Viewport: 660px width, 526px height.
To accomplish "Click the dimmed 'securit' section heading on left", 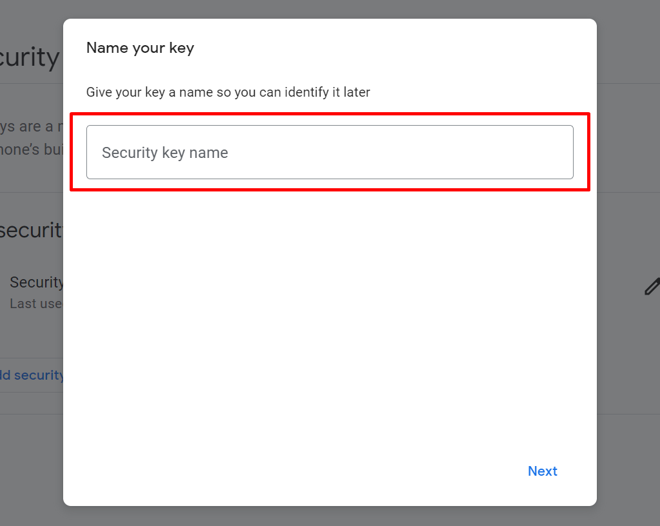I will coord(31,230).
